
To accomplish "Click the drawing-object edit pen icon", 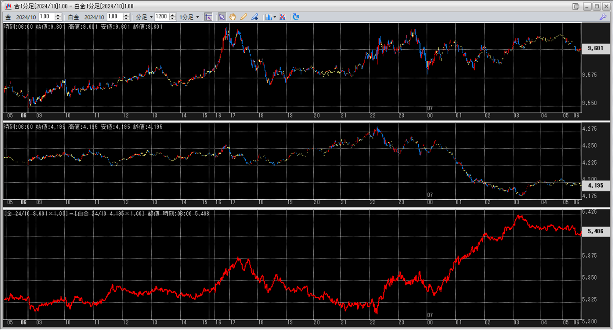I will pyautogui.click(x=254, y=17).
